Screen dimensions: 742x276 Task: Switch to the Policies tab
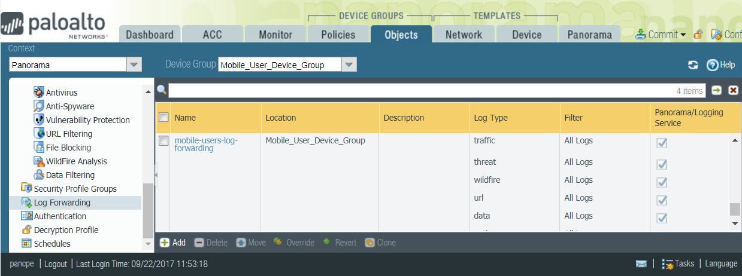(x=338, y=35)
